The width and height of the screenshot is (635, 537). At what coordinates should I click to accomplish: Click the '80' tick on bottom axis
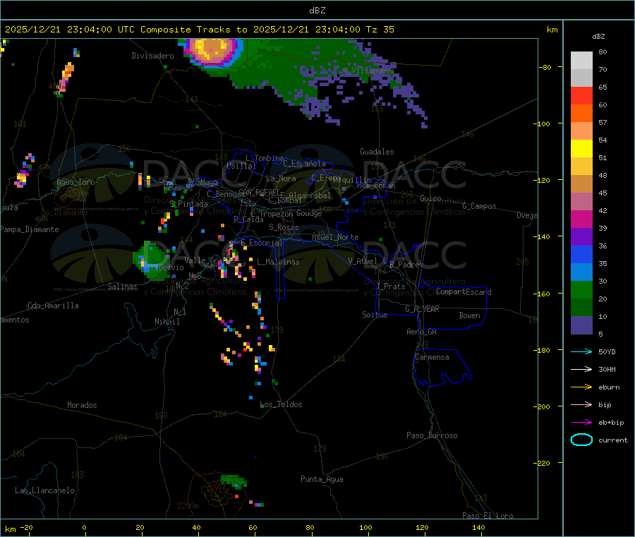tap(310, 527)
